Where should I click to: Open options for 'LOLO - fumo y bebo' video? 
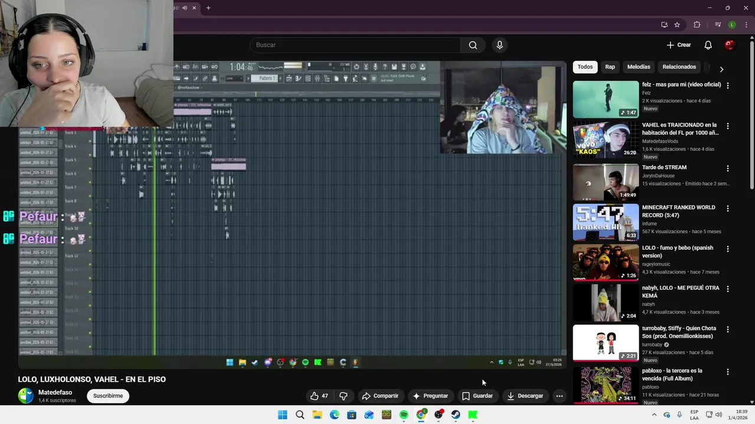pyautogui.click(x=727, y=249)
